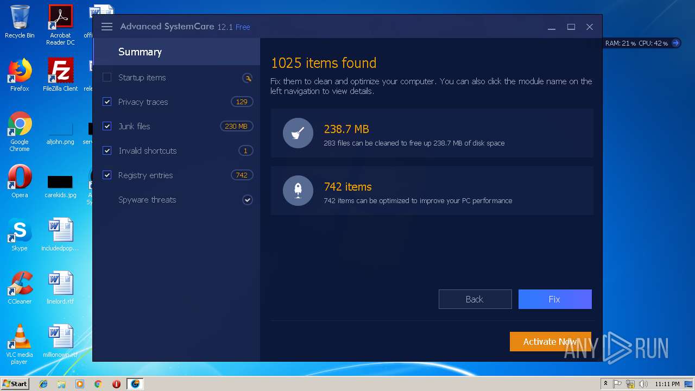
Task: Click the File Explorer taskbar icon
Action: coord(61,384)
